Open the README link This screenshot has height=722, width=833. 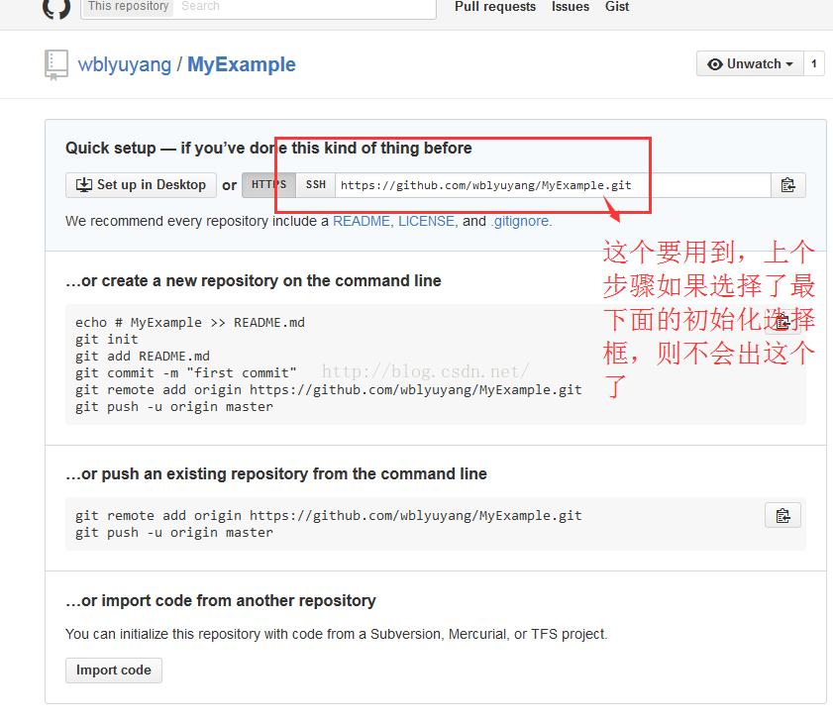coord(362,221)
